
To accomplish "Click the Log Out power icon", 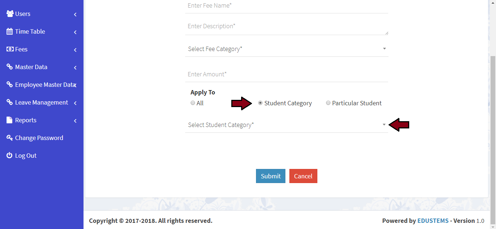I will tap(10, 156).
